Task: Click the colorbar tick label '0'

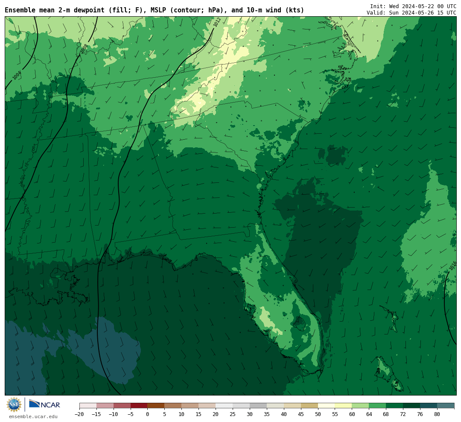Action: click(x=148, y=414)
